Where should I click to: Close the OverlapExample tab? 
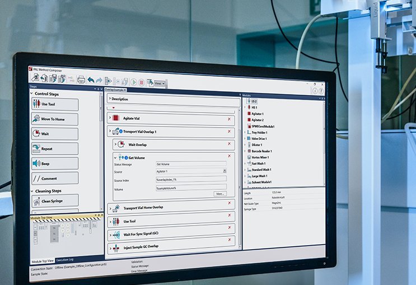pos(125,90)
